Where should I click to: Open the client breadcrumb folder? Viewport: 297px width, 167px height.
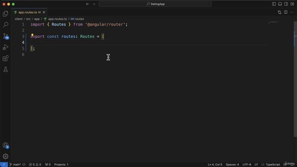19,19
